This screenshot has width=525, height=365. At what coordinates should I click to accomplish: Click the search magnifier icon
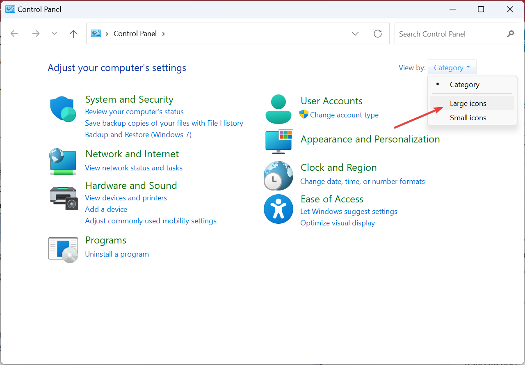point(510,34)
